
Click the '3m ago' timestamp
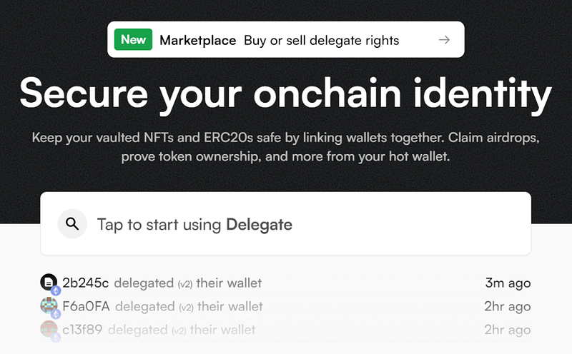(508, 283)
